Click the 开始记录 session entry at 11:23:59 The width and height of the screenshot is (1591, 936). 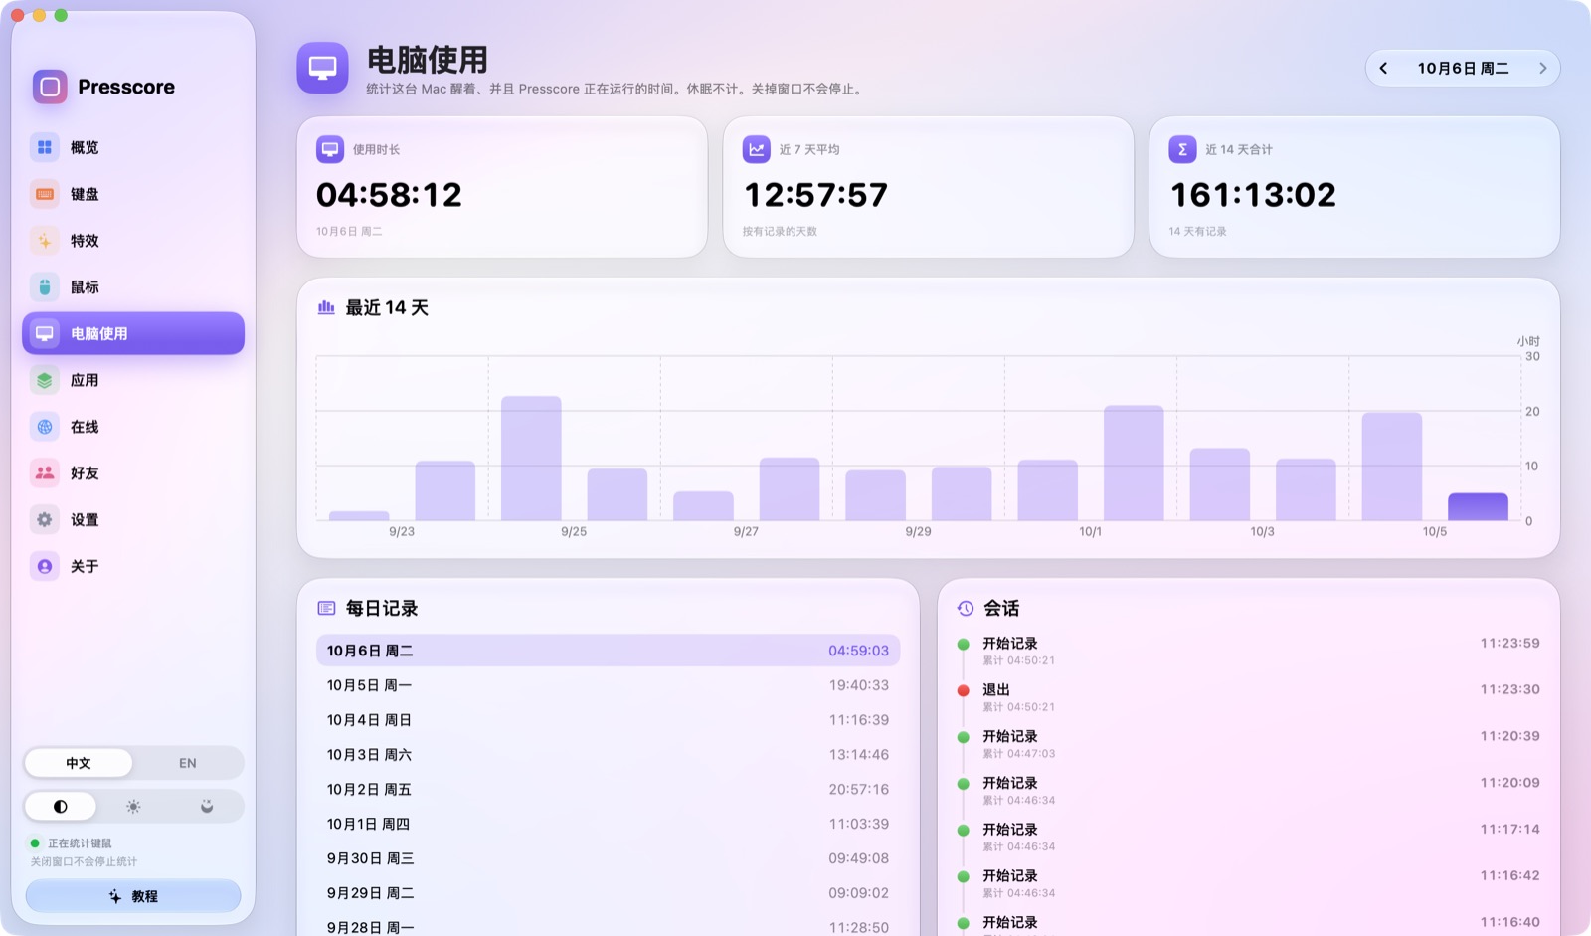tap(1248, 651)
